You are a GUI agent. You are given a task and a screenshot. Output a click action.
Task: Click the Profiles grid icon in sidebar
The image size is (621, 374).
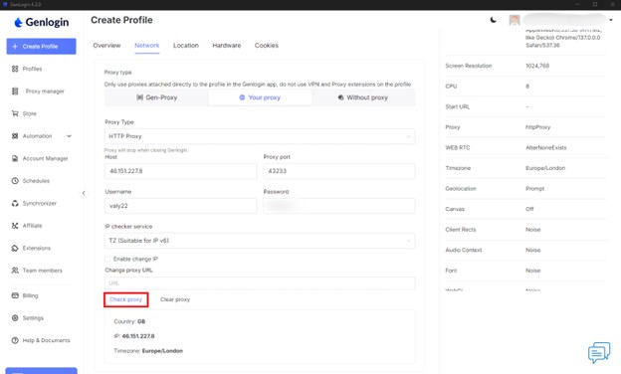point(15,69)
